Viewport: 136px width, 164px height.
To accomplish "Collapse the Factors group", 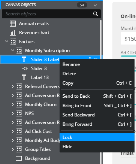I will [6, 41].
